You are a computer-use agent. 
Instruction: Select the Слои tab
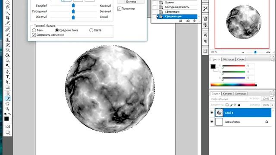coord(216,93)
